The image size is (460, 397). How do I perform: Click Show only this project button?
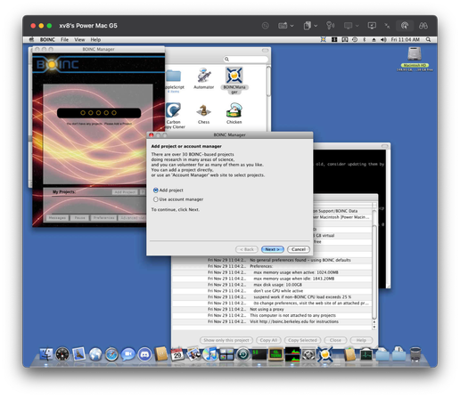click(x=226, y=340)
